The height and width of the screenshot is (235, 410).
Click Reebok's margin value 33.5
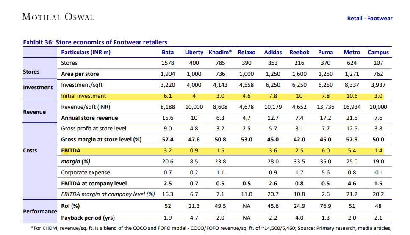299,162
